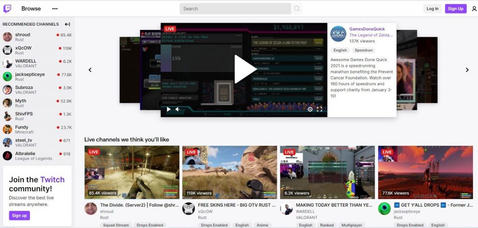478x228 pixels.
Task: Go to next carousel stream
Action: coord(467,70)
